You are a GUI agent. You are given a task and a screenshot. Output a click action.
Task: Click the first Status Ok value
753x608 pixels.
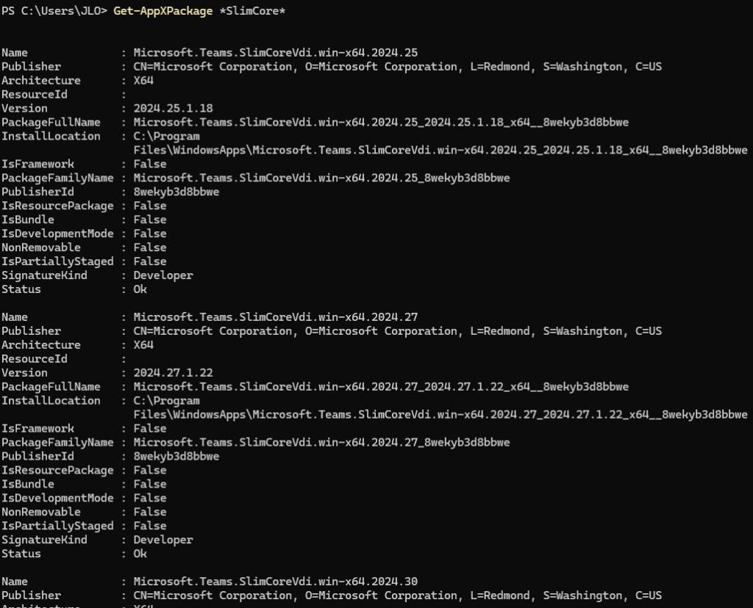140,289
